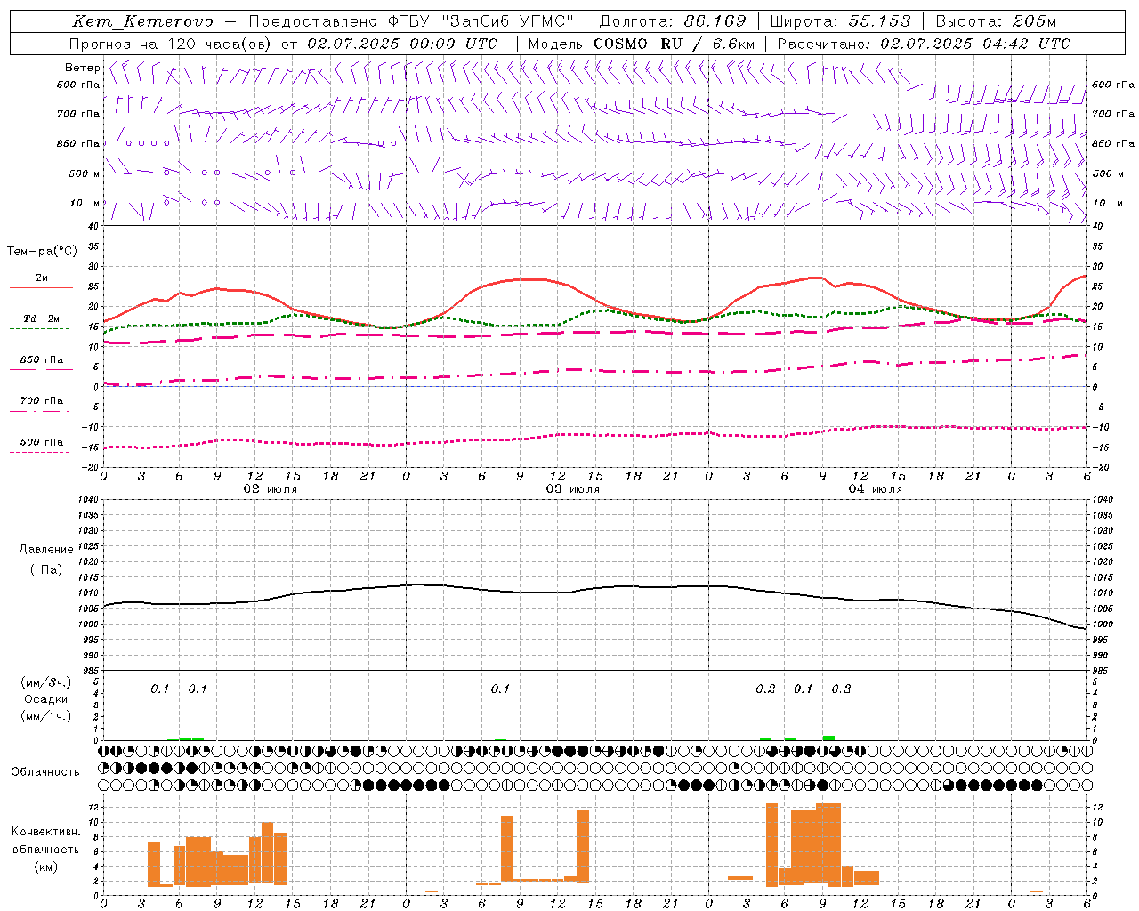Click the 03 июля date label
The width and height of the screenshot is (1139, 911).
(x=573, y=489)
